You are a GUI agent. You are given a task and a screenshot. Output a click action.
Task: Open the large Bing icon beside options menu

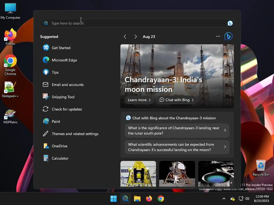tap(229, 36)
